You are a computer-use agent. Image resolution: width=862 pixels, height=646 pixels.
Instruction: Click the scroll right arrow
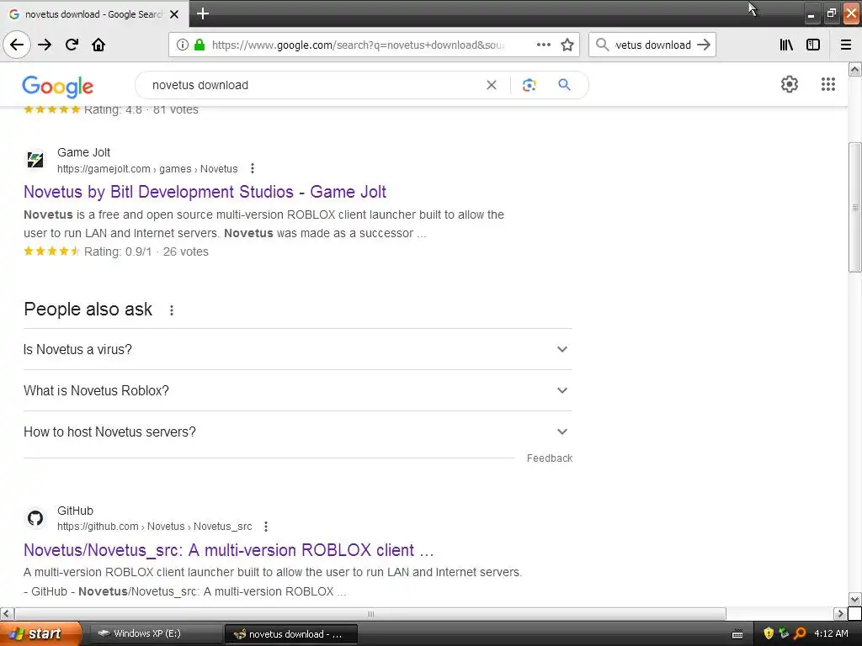pyautogui.click(x=840, y=613)
